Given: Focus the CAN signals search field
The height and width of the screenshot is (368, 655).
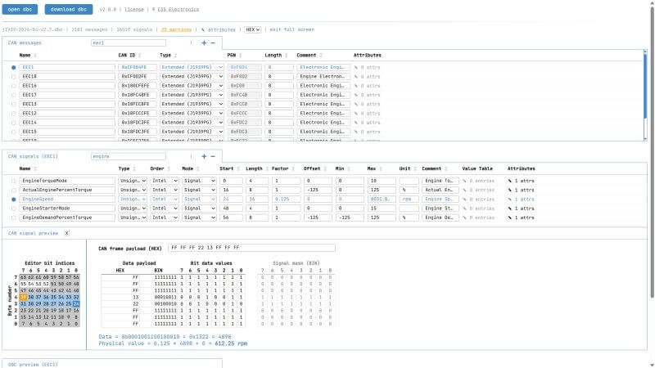Looking at the screenshot, I should [x=129, y=156].
